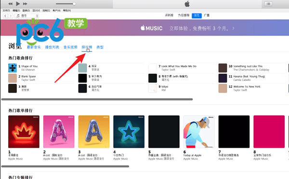Click the playlists horizontal scrollbar
This screenshot has width=289, height=179.
(65, 167)
